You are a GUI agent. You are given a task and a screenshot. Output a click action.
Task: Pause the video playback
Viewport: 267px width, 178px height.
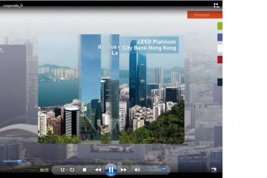click(x=111, y=170)
